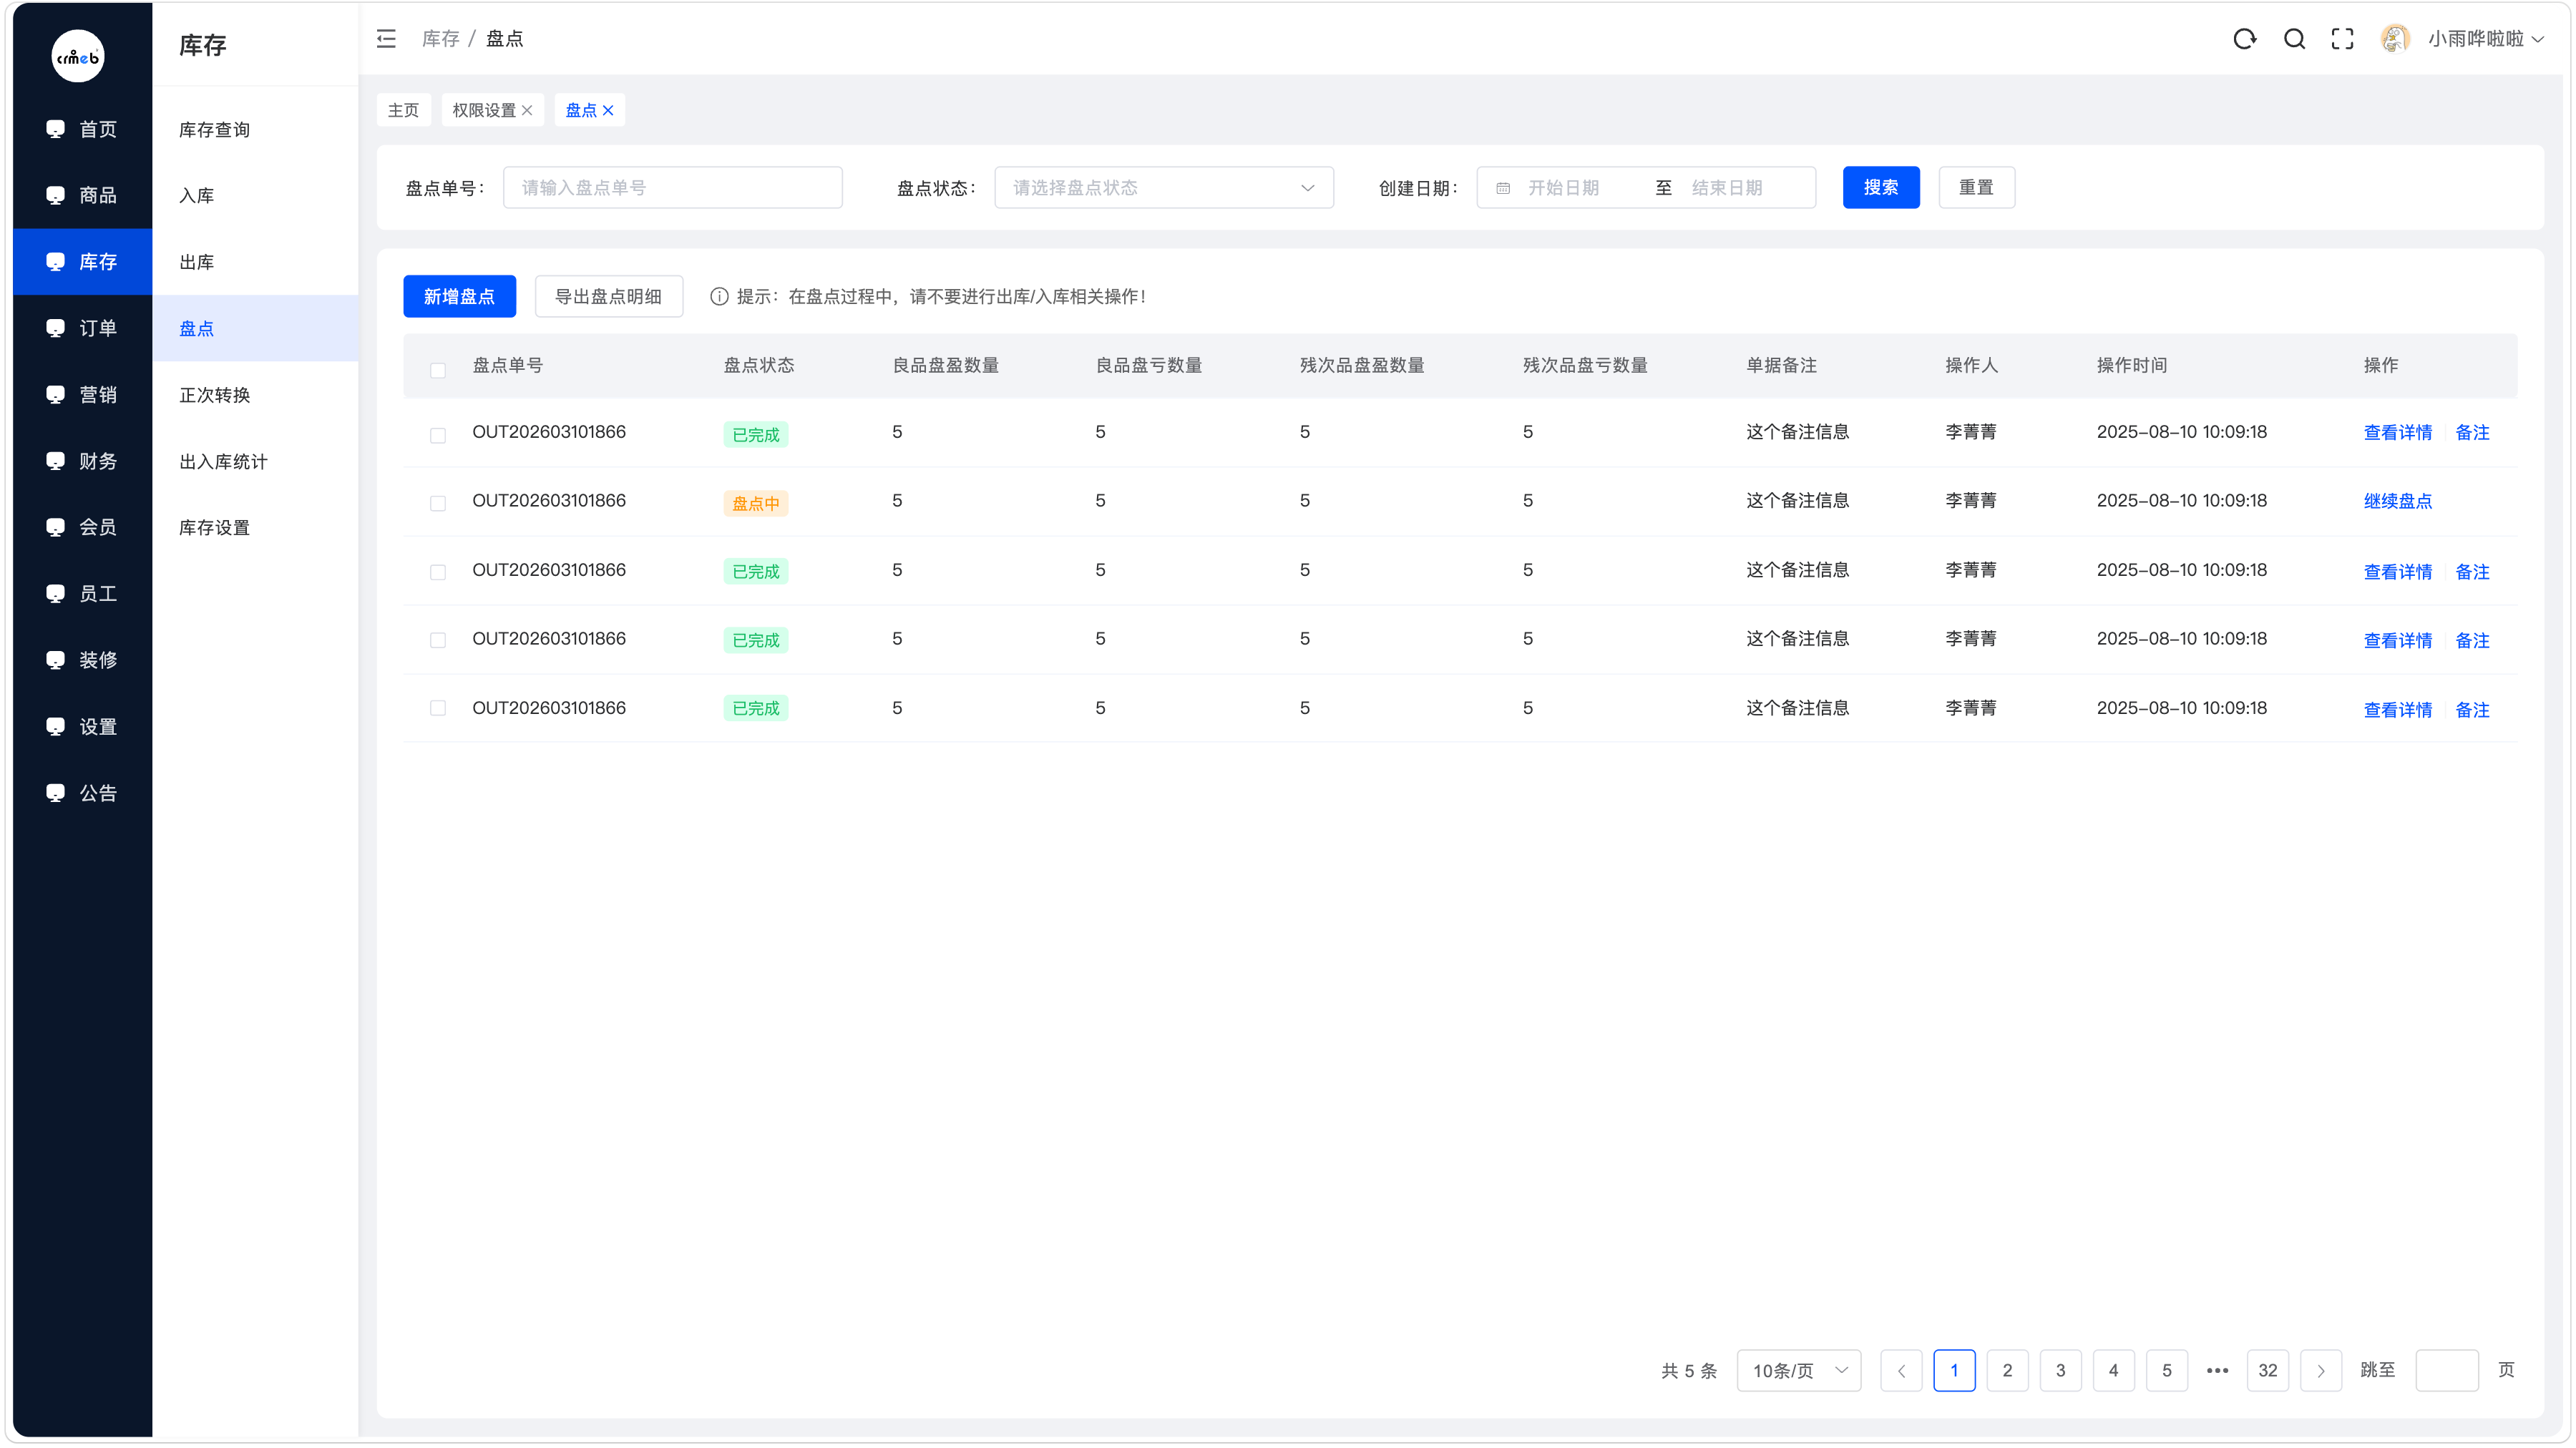Click the 导出盘点明细 button
Viewport: 2576px width, 1448px height.
pyautogui.click(x=609, y=296)
